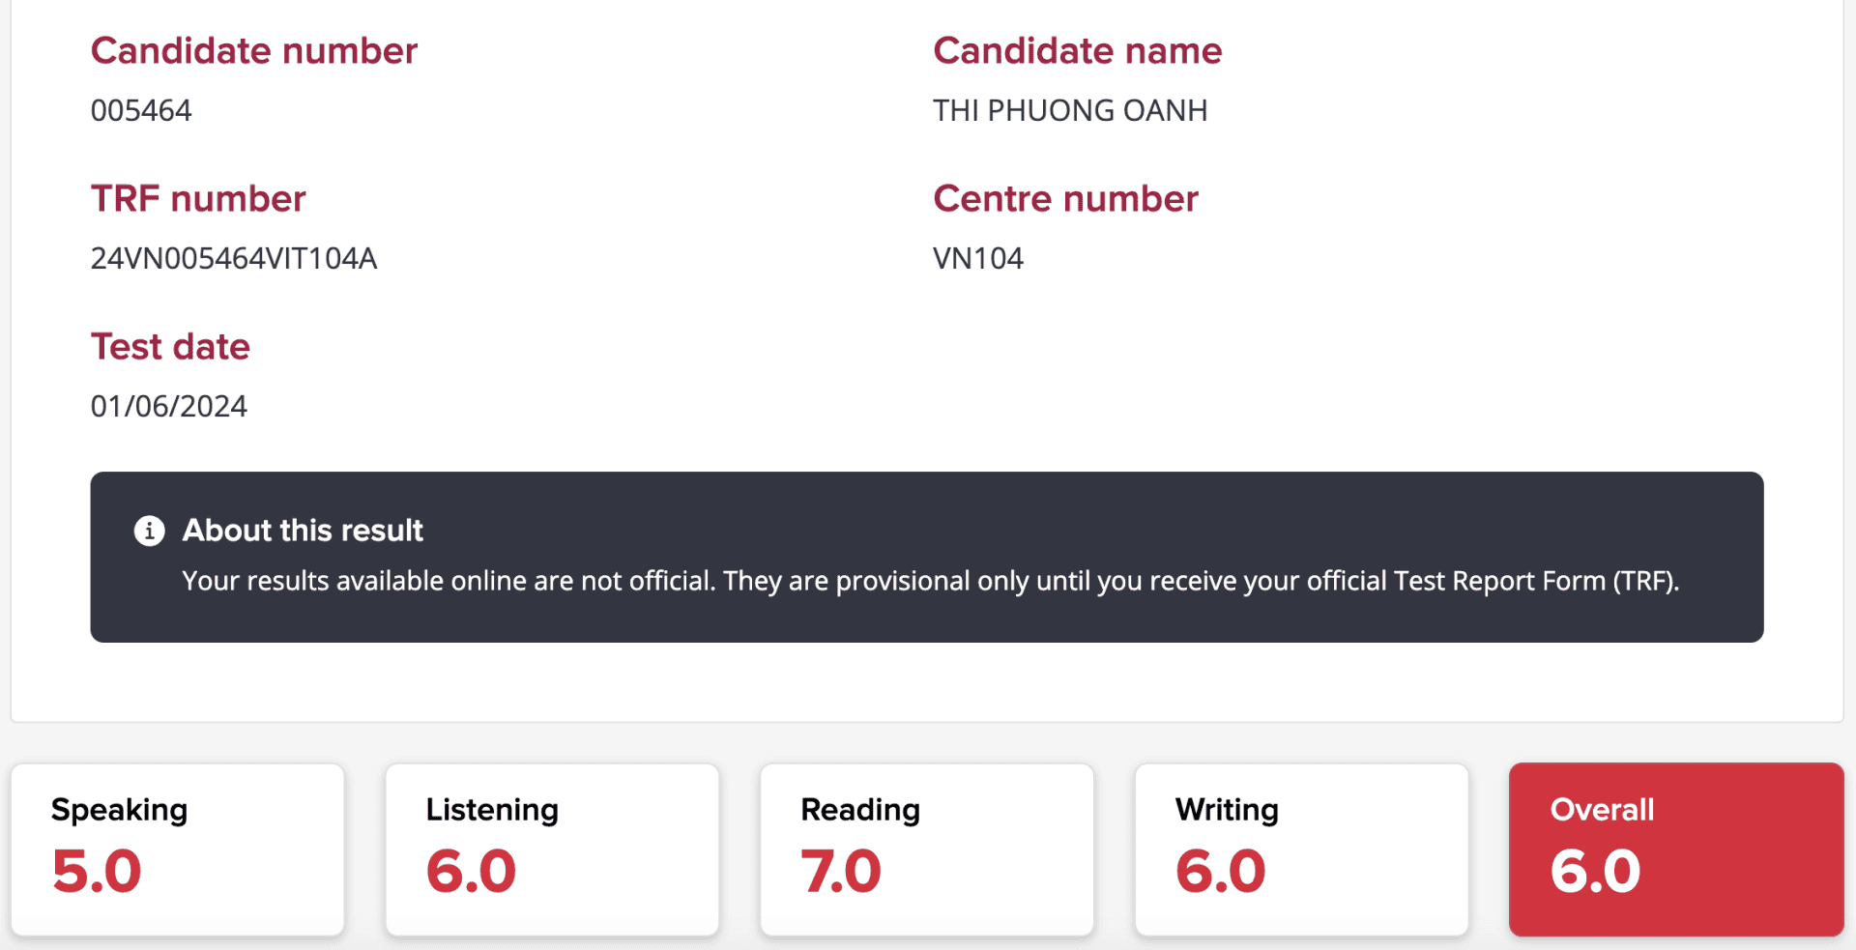This screenshot has width=1856, height=950.
Task: Click the info icon beside About this result
Action: 149,531
